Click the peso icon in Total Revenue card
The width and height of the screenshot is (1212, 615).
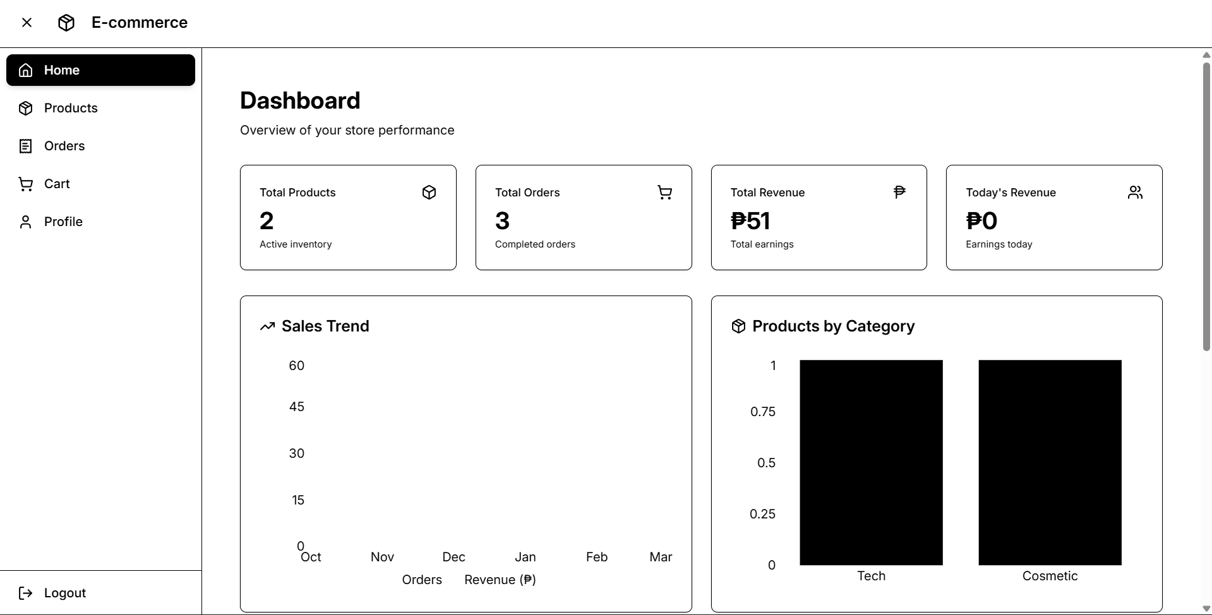(899, 192)
